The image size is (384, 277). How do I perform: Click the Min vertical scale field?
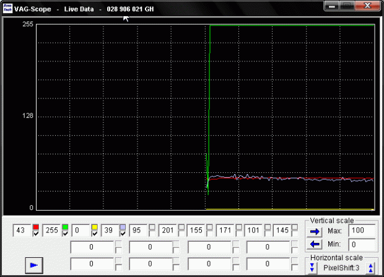(x=362, y=245)
